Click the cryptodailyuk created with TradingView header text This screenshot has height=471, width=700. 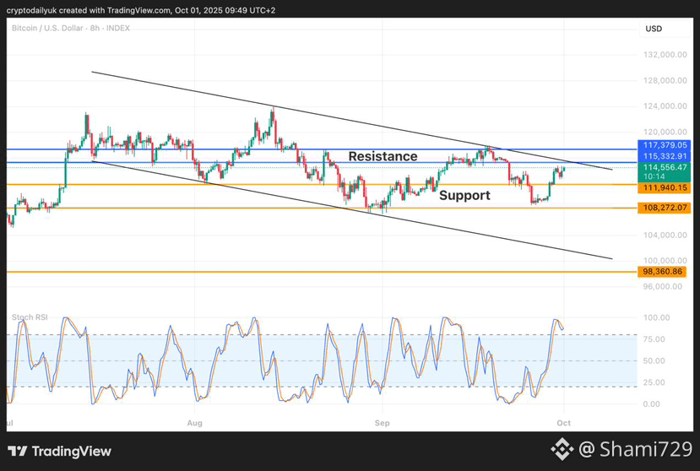point(141,10)
